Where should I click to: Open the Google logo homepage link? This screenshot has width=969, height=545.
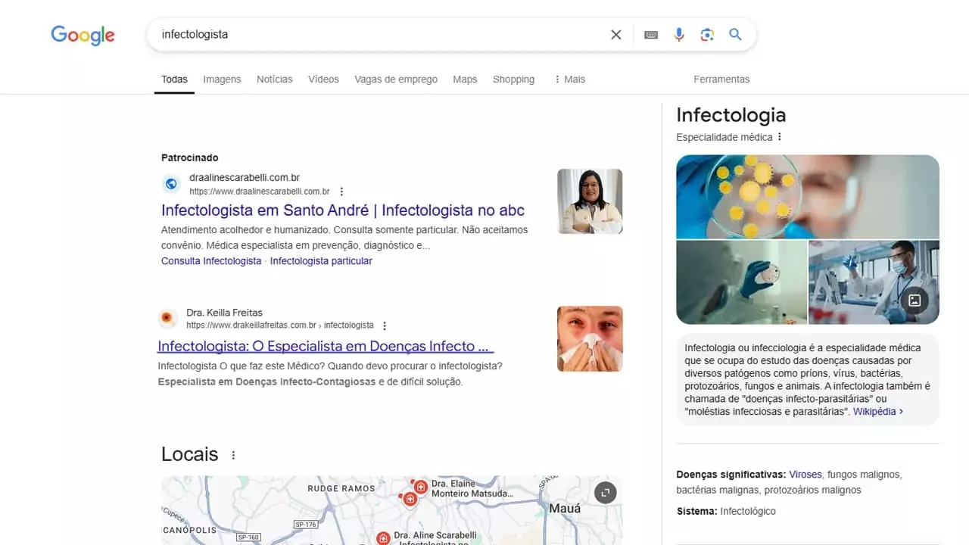click(x=83, y=35)
